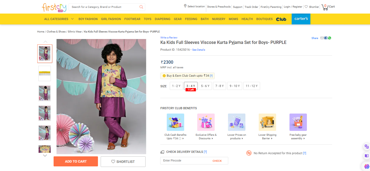Click the search magnifier icon
Viewport: 370px width, 171px height.
coord(141,7)
